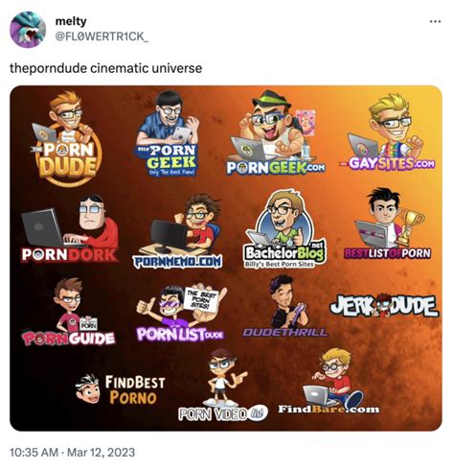
Task: Open the tweet's three-dot more menu
Action: click(x=435, y=21)
